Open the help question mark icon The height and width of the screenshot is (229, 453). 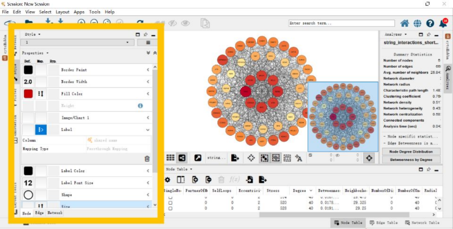(430, 23)
